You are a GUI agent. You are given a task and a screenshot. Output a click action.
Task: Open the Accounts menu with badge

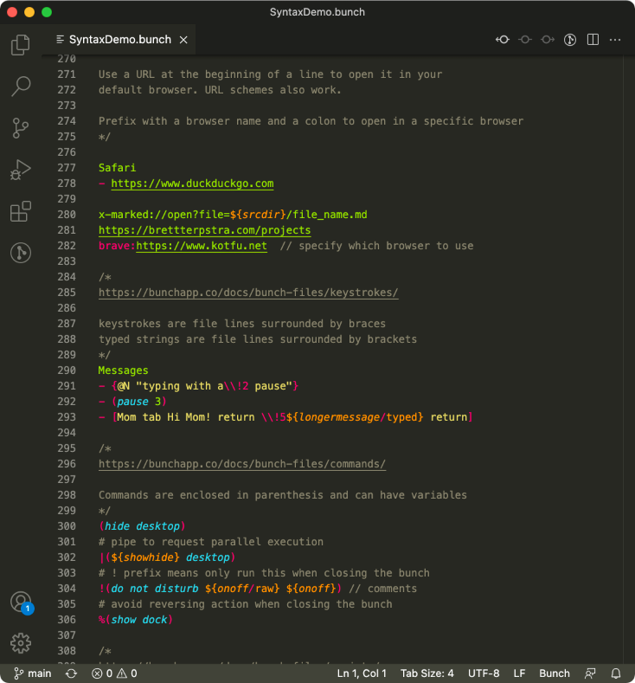pyautogui.click(x=21, y=602)
